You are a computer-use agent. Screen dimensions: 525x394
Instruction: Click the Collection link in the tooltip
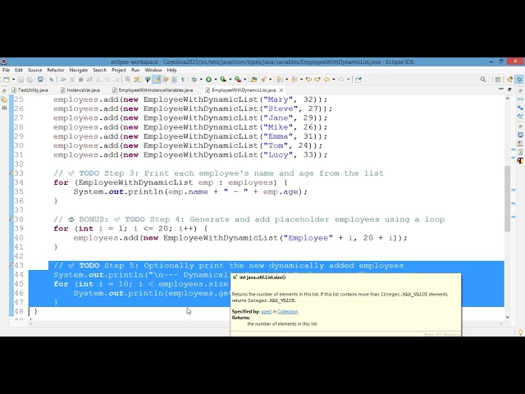(x=288, y=312)
